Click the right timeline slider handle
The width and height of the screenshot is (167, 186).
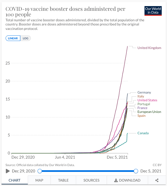point(136,171)
